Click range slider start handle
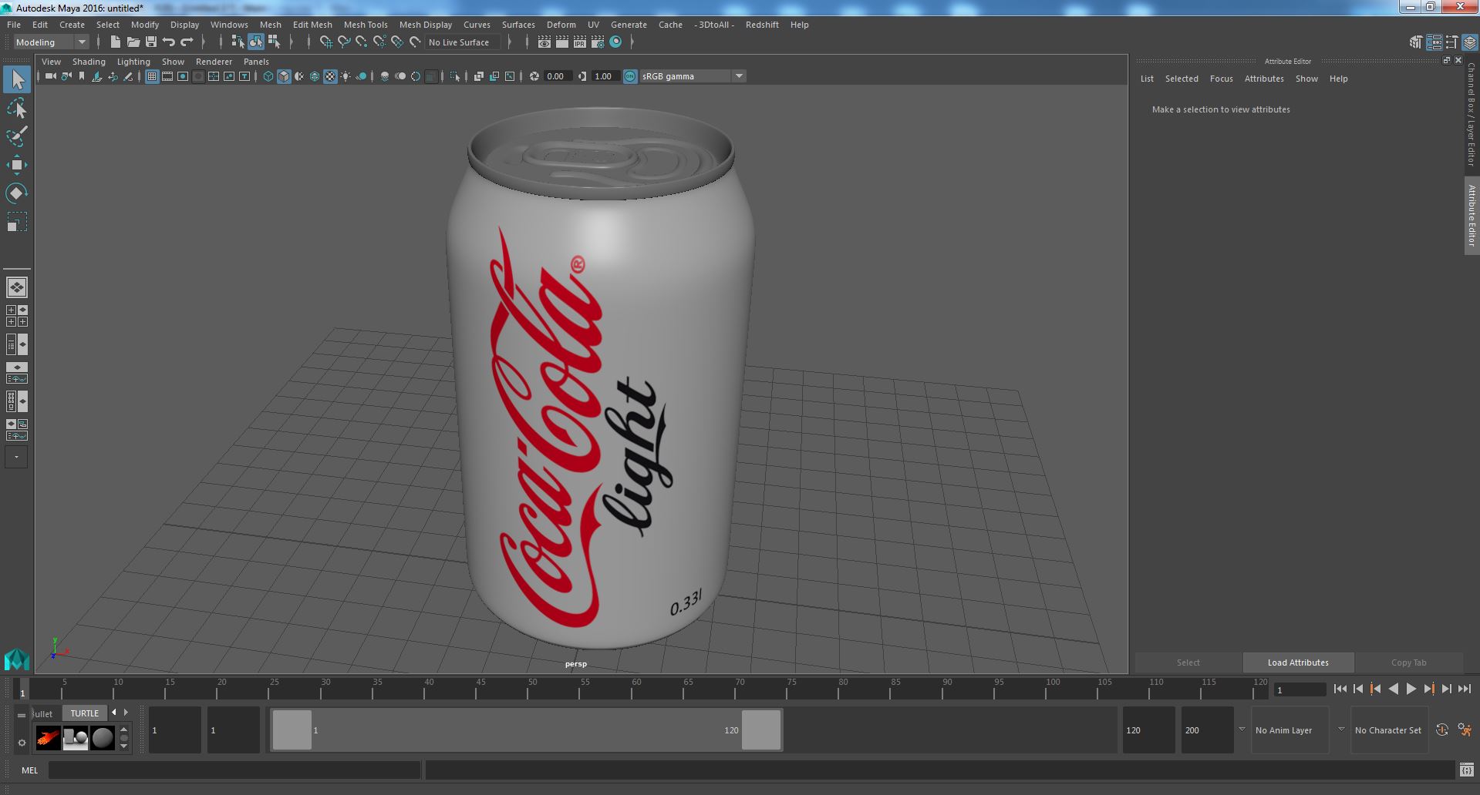Image resolution: width=1480 pixels, height=795 pixels. coord(292,730)
